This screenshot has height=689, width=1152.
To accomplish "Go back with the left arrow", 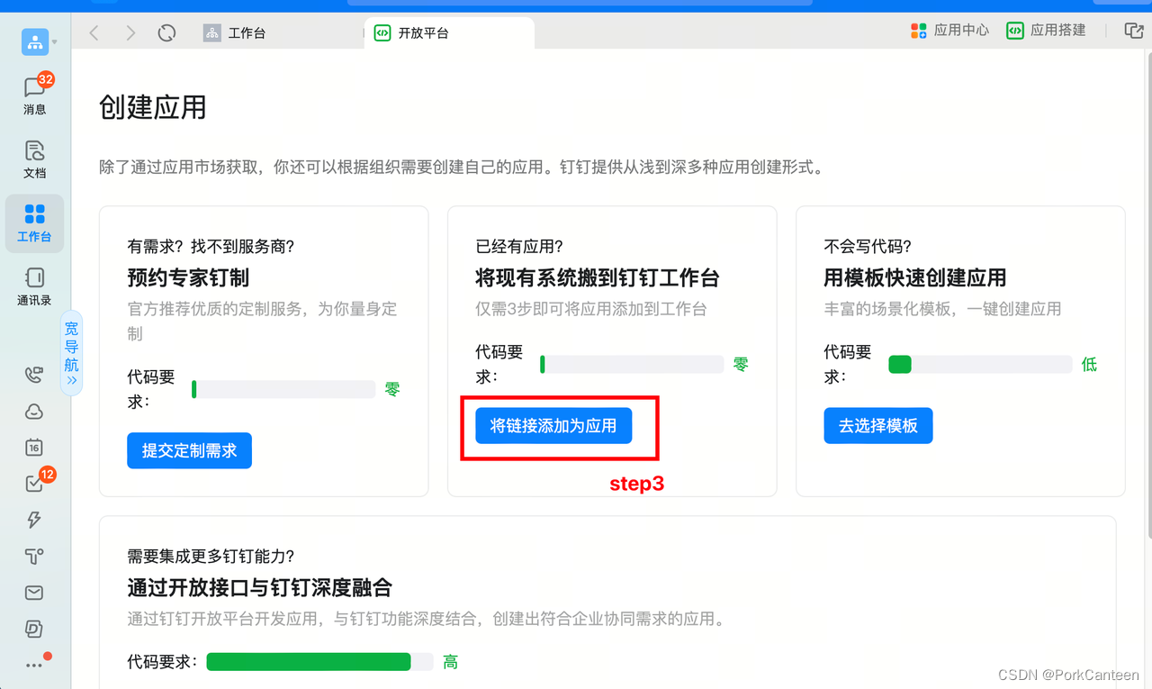I will [x=94, y=32].
